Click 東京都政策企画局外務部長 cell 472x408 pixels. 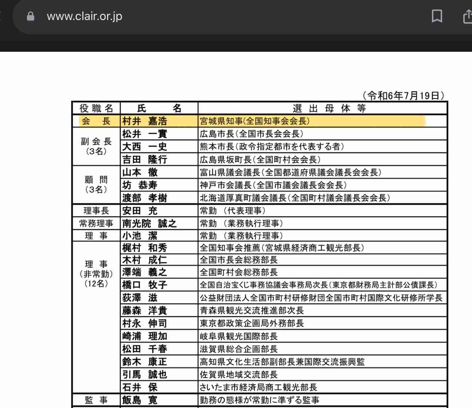tap(323, 323)
